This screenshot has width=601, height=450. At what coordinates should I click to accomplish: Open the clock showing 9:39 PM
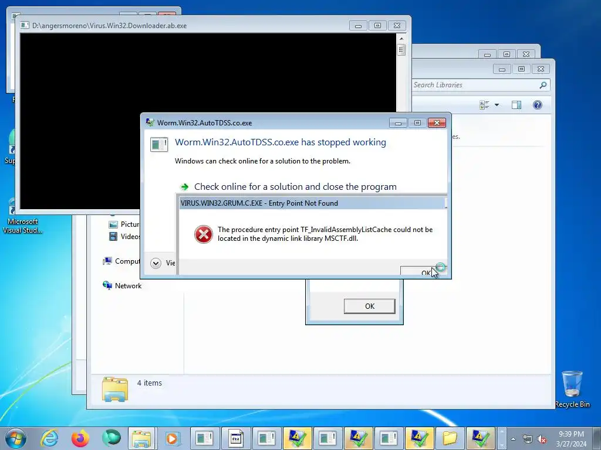pos(571,434)
